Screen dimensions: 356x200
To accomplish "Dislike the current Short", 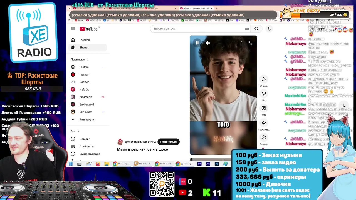I will pyautogui.click(x=264, y=94).
